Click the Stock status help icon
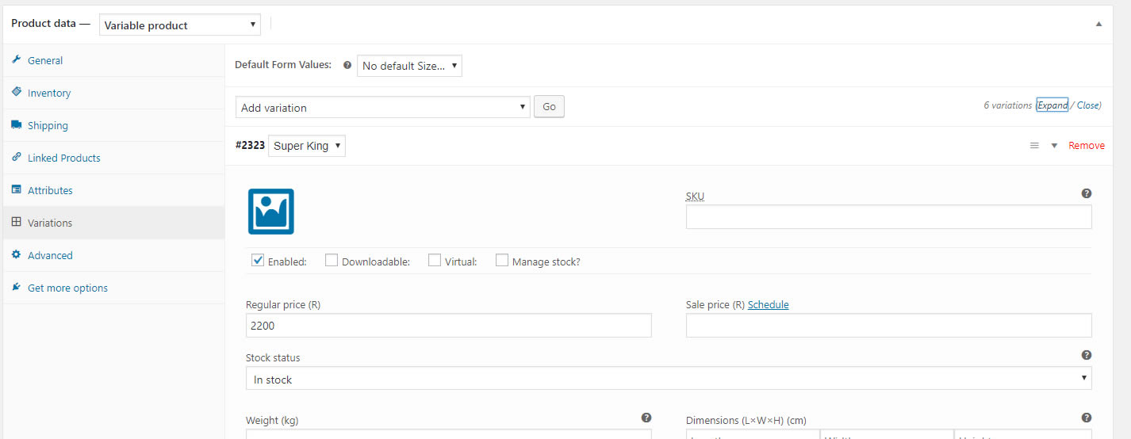Screen dimensions: 1131x439 [1086, 356]
